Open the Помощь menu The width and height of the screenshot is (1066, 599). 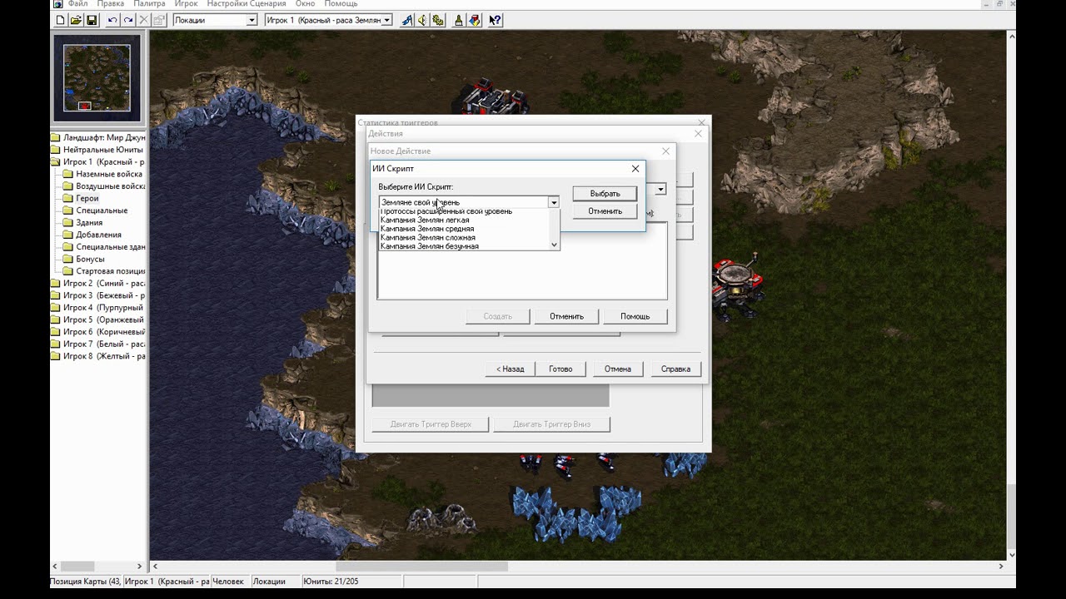point(341,4)
